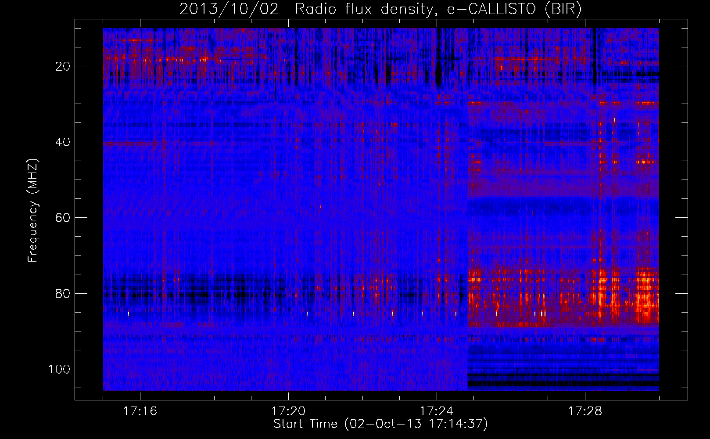Select the "Frequency (MHZ)" axis label
Image resolution: width=710 pixels, height=439 pixels.
pos(33,211)
